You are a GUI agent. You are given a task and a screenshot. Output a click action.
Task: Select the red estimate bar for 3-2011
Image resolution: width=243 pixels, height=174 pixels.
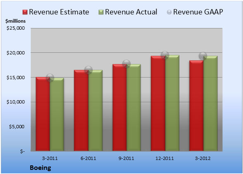click(x=43, y=114)
